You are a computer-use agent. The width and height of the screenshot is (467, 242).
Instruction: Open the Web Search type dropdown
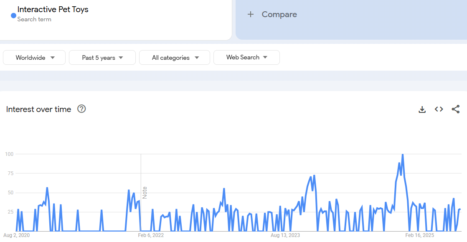[246, 58]
